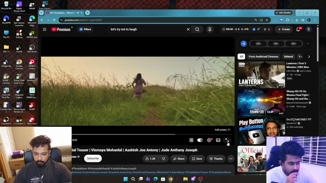Open a new Chrome tab

click(x=87, y=13)
